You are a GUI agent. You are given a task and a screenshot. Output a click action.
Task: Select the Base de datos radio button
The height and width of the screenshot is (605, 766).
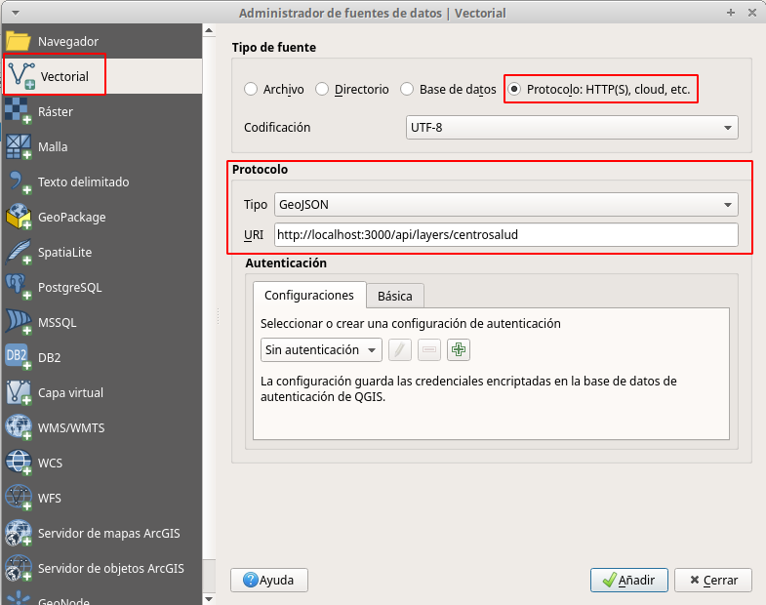tap(407, 89)
